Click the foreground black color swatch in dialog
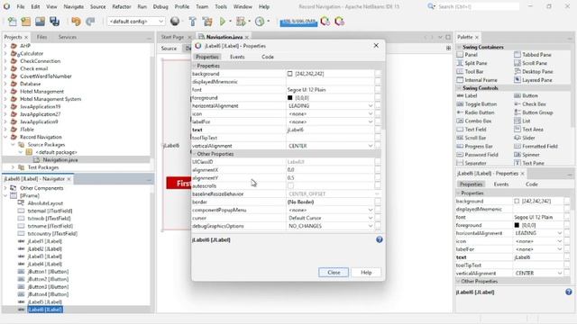Viewport: 577px width, 324px height. (x=289, y=98)
